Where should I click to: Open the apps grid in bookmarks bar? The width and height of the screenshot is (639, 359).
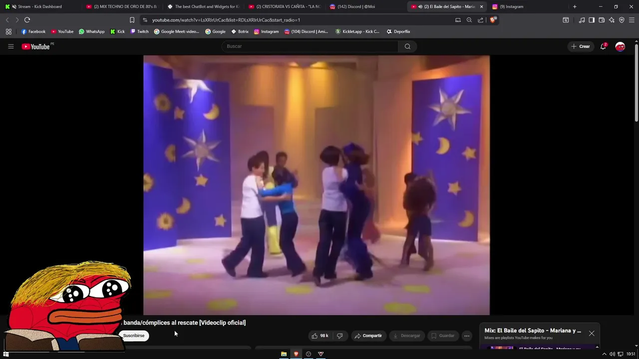8,31
